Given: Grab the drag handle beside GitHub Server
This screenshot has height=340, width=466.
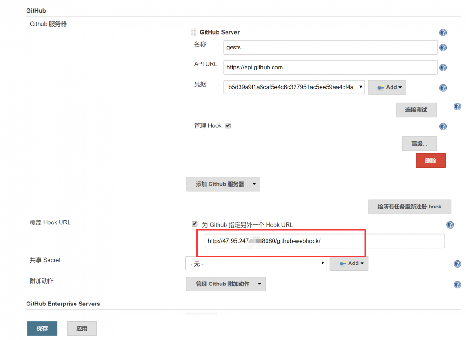Looking at the screenshot, I should point(193,32).
